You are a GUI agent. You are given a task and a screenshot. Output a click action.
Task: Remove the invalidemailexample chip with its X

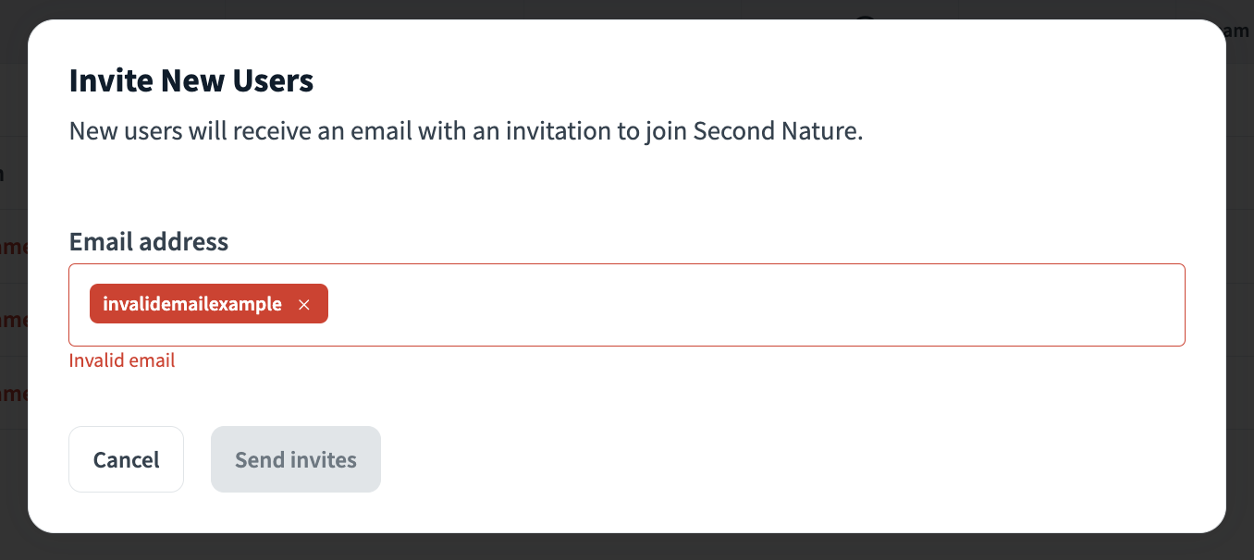click(303, 305)
